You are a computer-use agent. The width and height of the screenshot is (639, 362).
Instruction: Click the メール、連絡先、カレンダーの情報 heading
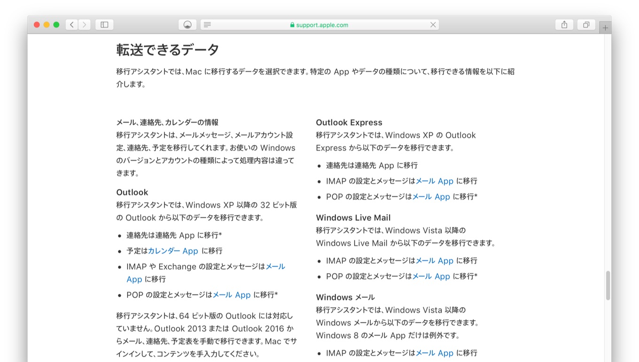(x=167, y=122)
